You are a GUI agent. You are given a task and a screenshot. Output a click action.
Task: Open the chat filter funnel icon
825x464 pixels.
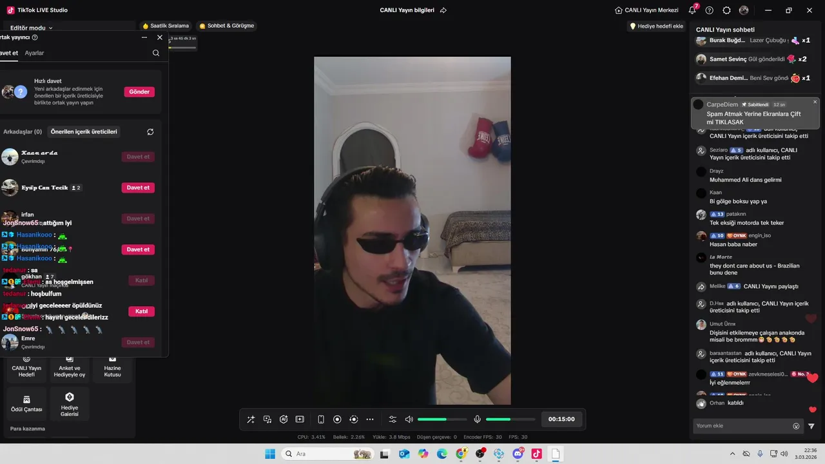pos(811,426)
